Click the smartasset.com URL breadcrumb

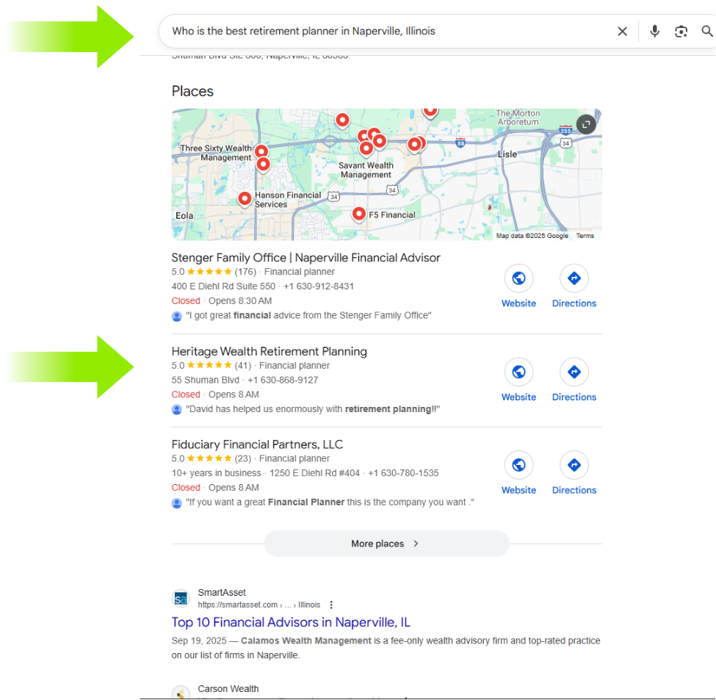pyautogui.click(x=259, y=605)
